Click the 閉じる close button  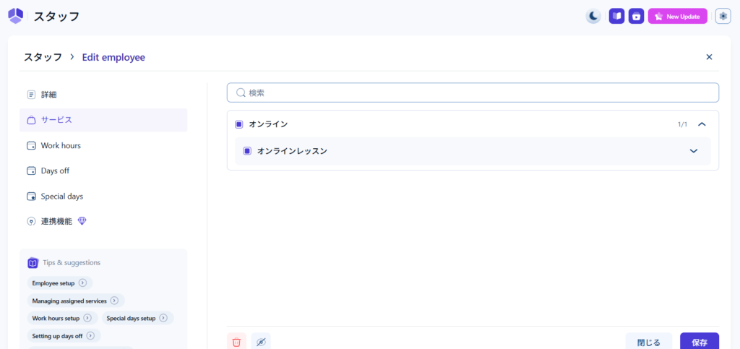pos(648,342)
